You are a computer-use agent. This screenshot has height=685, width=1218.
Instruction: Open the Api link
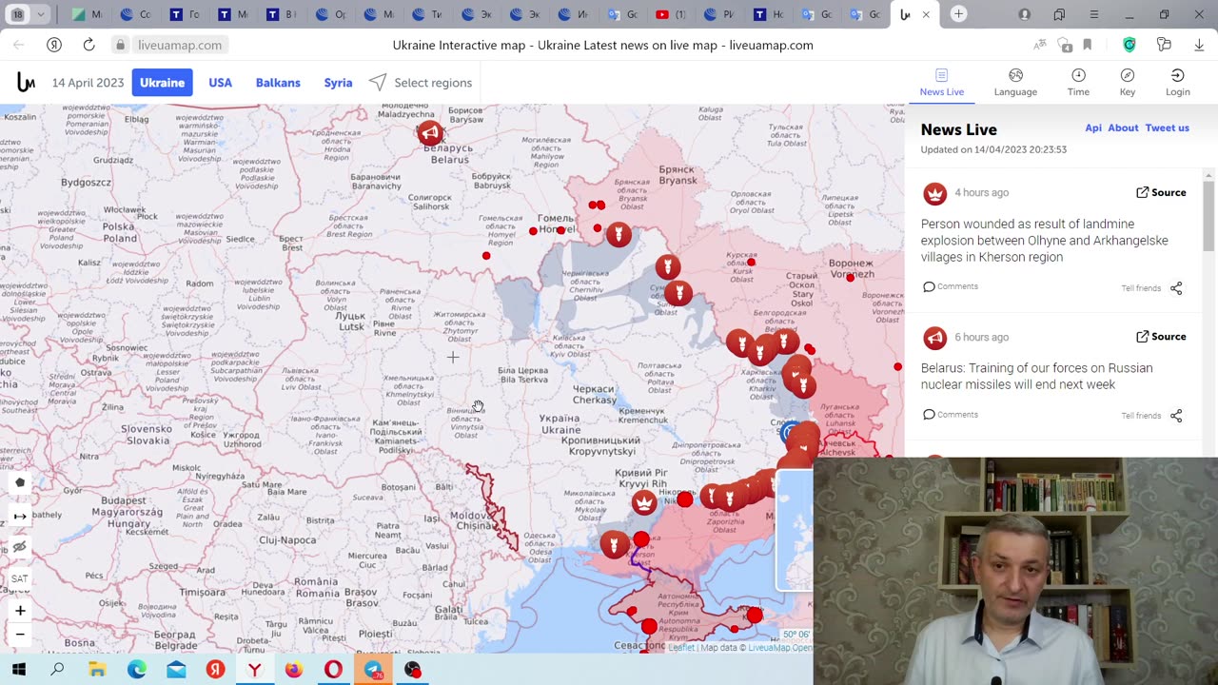tap(1093, 127)
